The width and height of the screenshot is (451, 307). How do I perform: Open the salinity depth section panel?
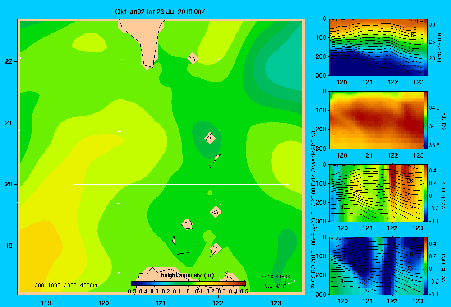[x=376, y=120]
